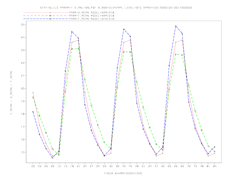Click x-axis tick label 60
Image resolution: width=234 pixels, height=181 pixels.
tap(163, 166)
